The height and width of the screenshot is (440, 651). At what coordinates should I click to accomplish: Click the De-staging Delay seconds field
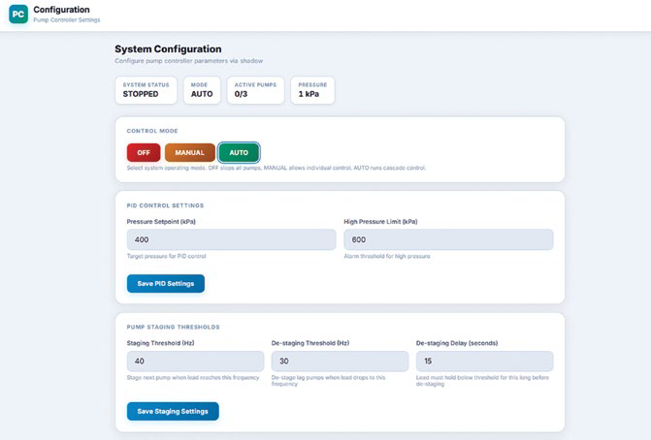pos(484,361)
